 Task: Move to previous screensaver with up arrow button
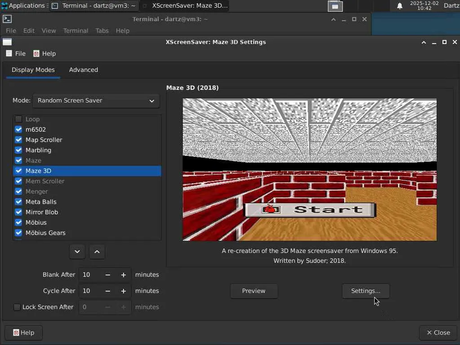(x=97, y=252)
